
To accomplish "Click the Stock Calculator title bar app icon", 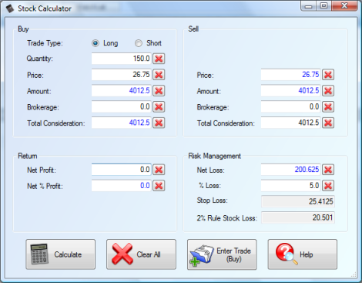I will pos(10,8).
